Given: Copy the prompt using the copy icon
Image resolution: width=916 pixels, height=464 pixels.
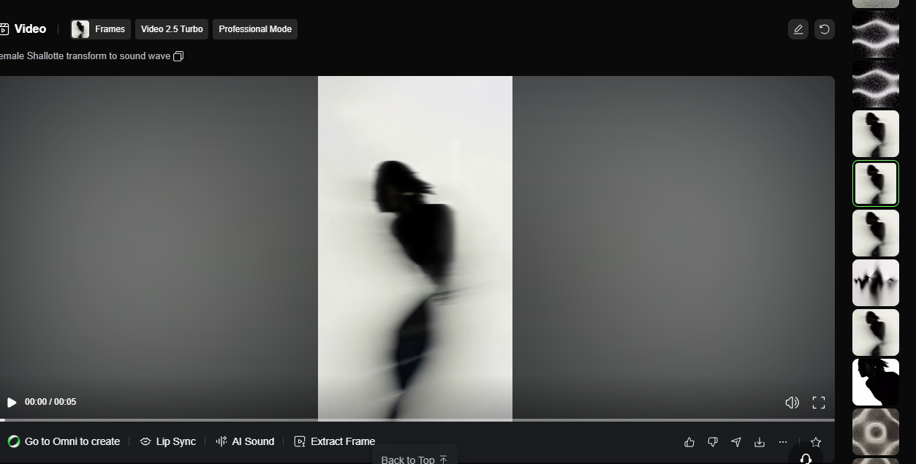Looking at the screenshot, I should tap(178, 56).
